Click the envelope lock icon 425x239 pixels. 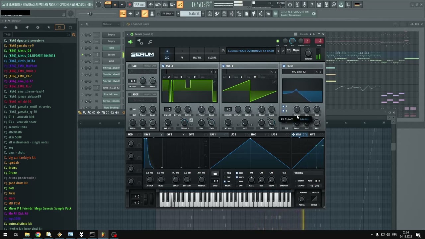point(206,141)
